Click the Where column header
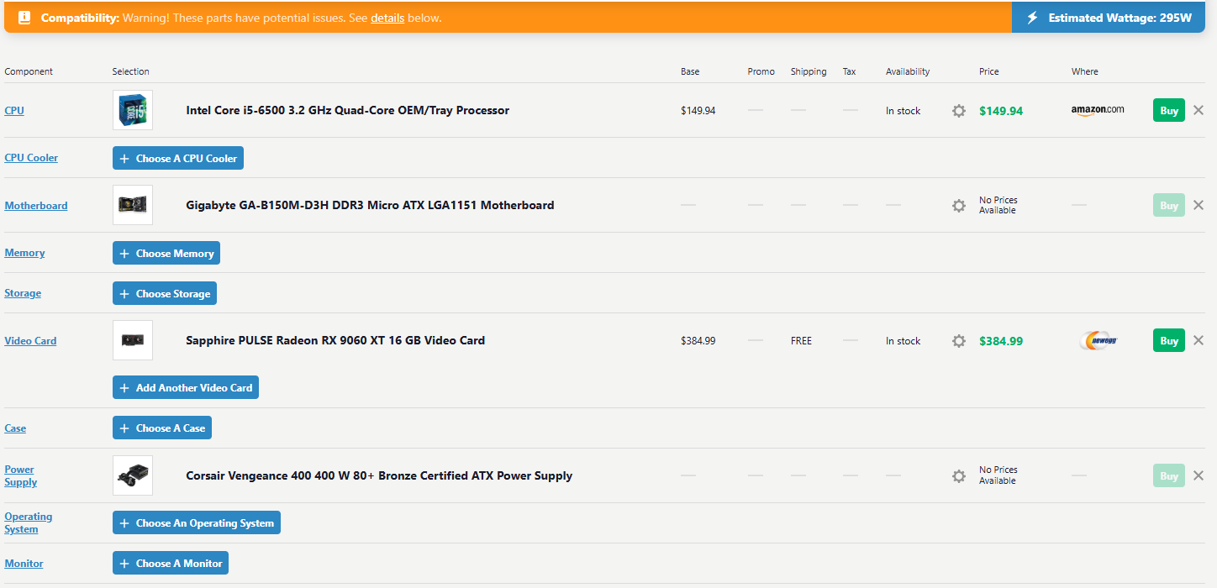Screen dimensions: 1217x588 coord(1085,71)
